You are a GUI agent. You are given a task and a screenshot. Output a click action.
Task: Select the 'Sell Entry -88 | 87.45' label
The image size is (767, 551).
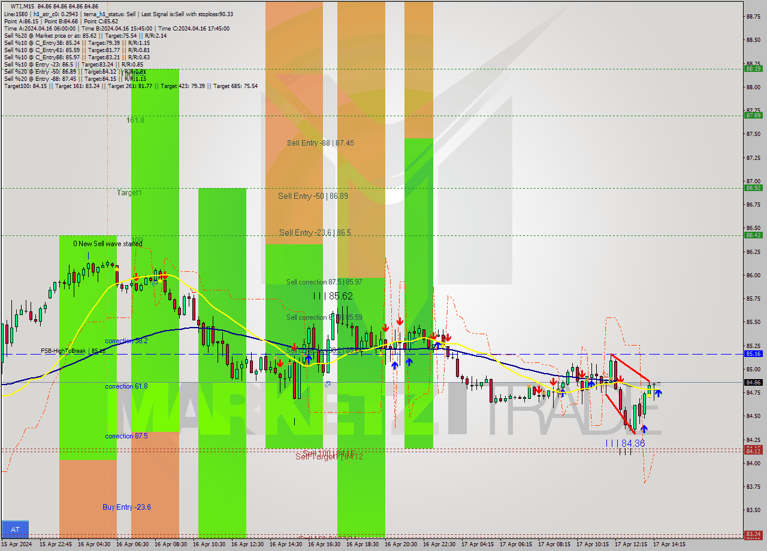tap(320, 143)
